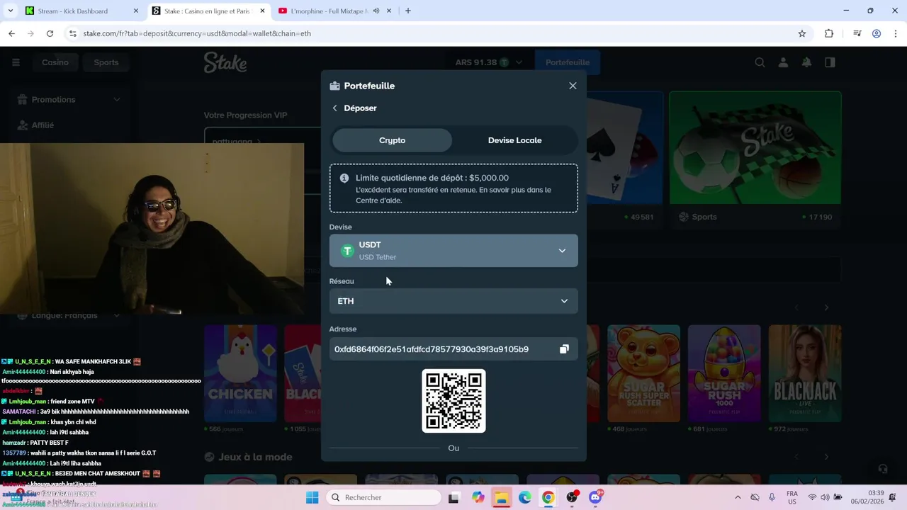Image resolution: width=907 pixels, height=510 pixels.
Task: View site information icon in address bar
Action: tap(72, 33)
